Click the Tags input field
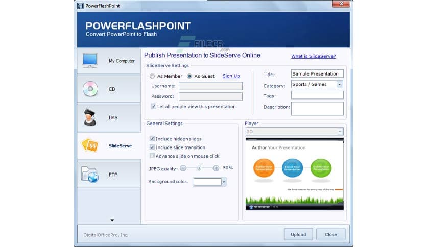Screen dimensions: 427x247 click(317, 95)
